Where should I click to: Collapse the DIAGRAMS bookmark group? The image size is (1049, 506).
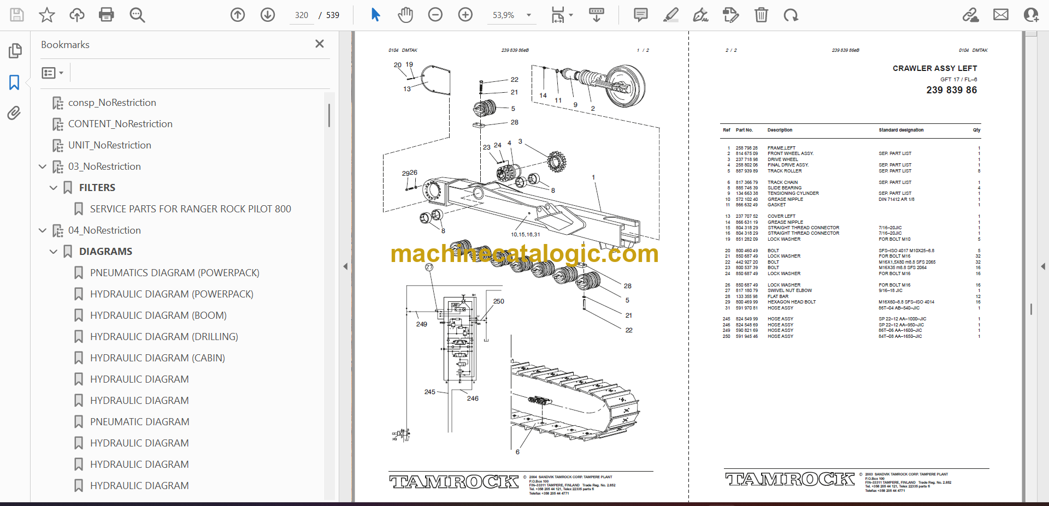[54, 252]
